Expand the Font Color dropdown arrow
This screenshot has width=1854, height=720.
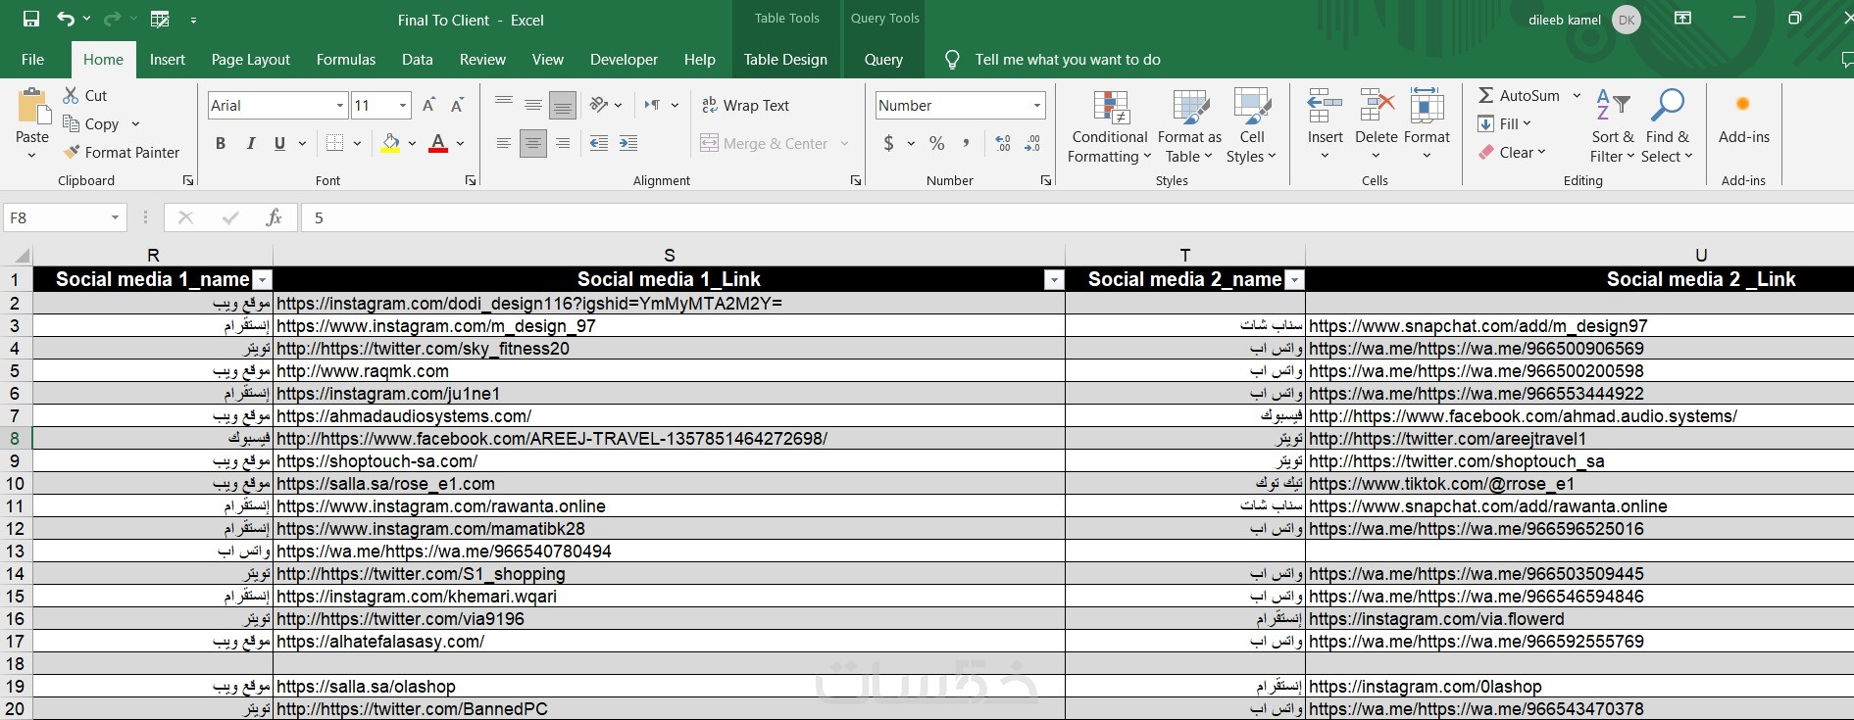tap(460, 143)
